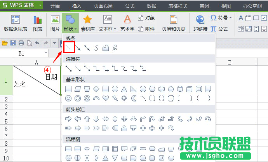Insert a crescent moon shape

(x=134, y=98)
